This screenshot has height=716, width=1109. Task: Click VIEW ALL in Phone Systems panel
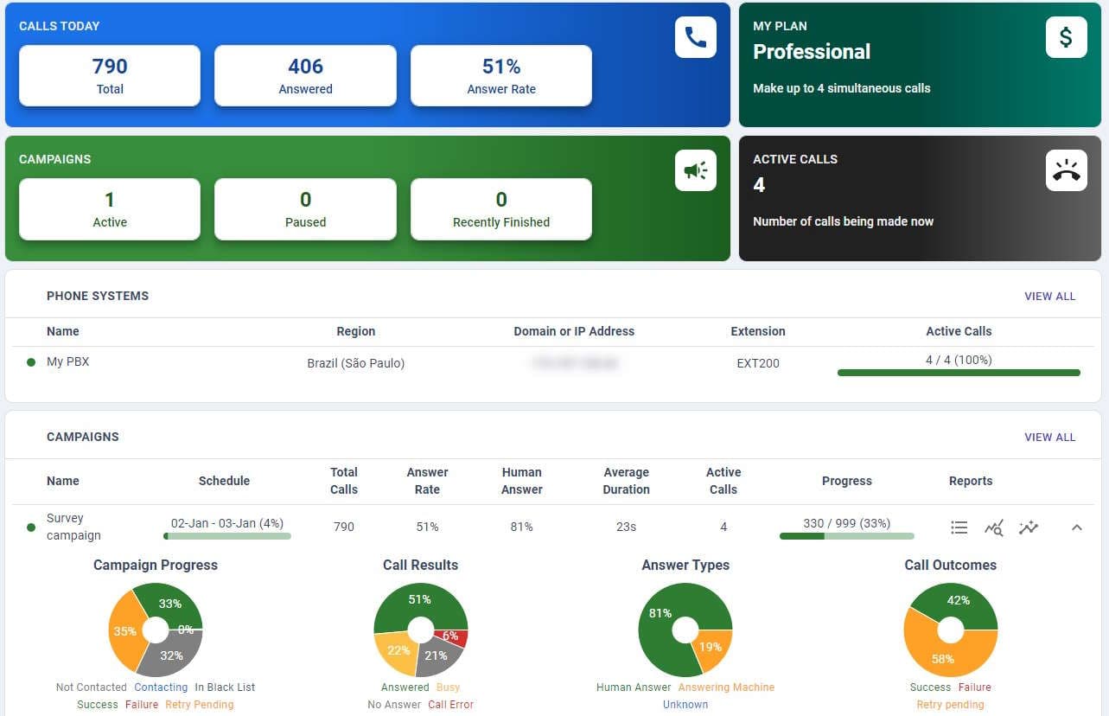[1049, 296]
